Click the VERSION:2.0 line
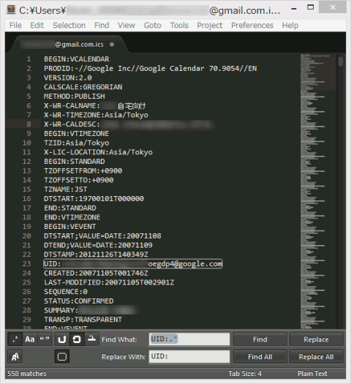351x384 pixels. click(68, 78)
